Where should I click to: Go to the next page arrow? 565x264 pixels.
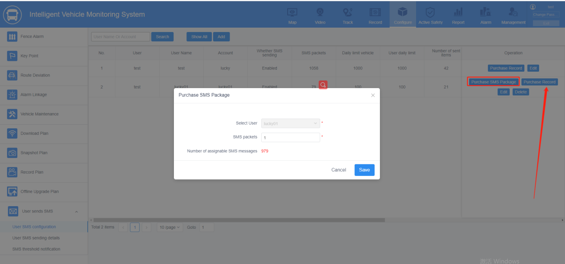[x=147, y=227]
